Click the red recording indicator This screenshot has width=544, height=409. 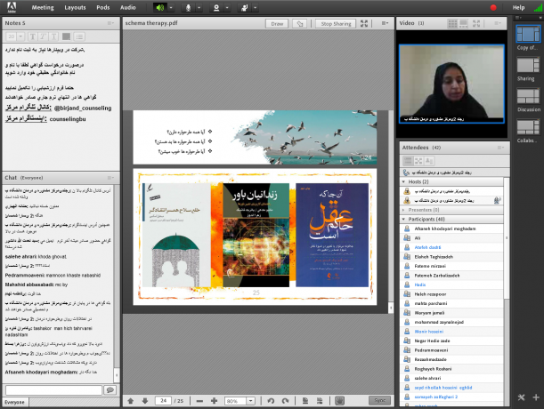tap(493, 7)
